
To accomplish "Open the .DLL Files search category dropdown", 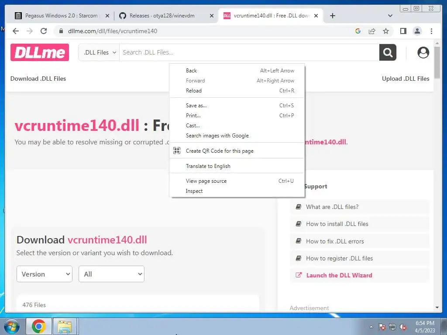I will pyautogui.click(x=99, y=52).
